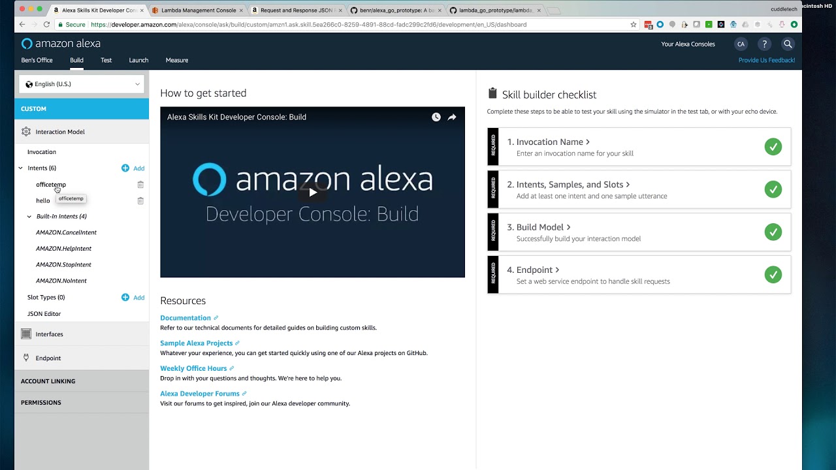836x470 pixels.
Task: Click the globe icon in language selector
Action: [29, 84]
